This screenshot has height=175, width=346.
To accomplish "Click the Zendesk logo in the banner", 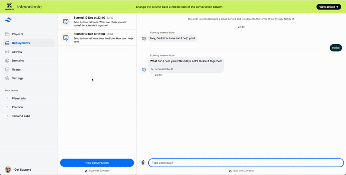I will pyautogui.click(x=9, y=7).
